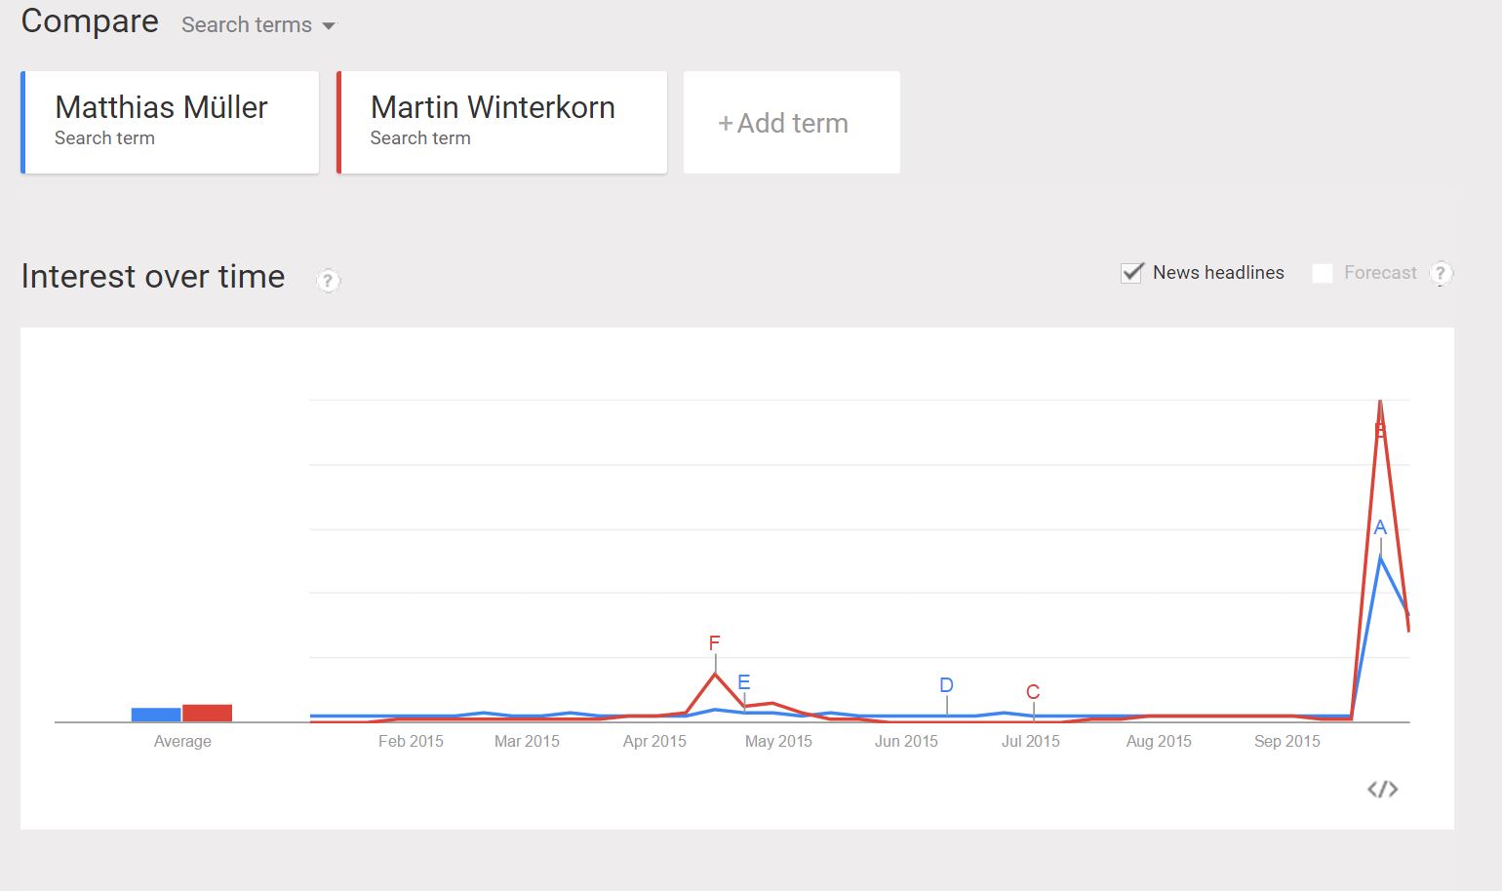Click the Compare heading

[x=90, y=21]
